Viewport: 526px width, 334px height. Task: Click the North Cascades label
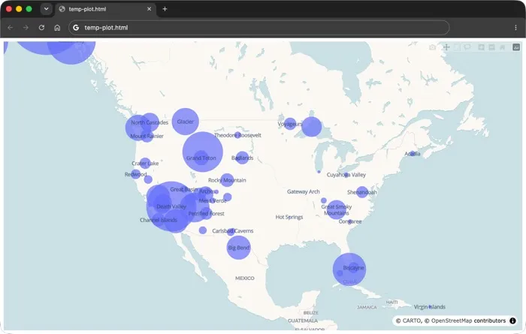tap(150, 122)
